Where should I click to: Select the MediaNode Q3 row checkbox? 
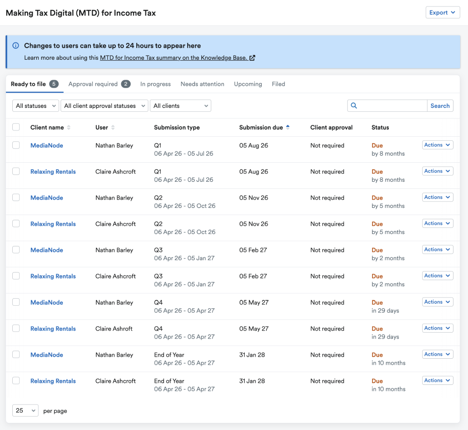pos(16,249)
